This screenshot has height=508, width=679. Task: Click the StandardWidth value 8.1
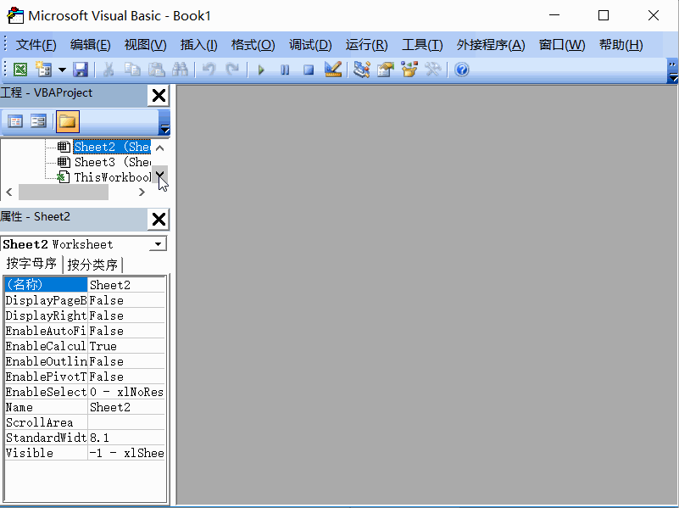[126, 438]
